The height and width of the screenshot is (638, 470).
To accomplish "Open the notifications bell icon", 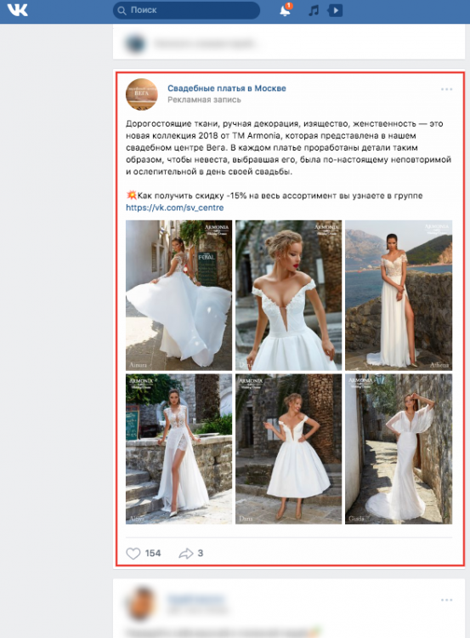I will 286,9.
